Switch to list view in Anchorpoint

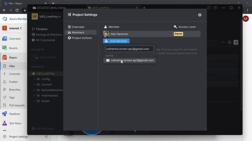236,42
